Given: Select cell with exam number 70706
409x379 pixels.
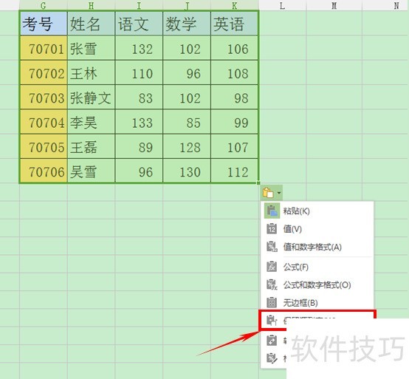Looking at the screenshot, I should pos(44,171).
